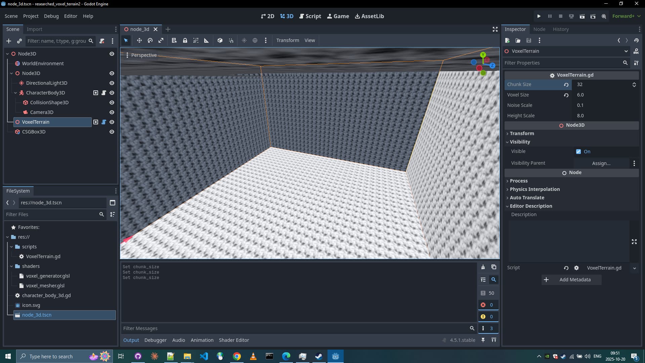Select the Scale mode tool

161,40
